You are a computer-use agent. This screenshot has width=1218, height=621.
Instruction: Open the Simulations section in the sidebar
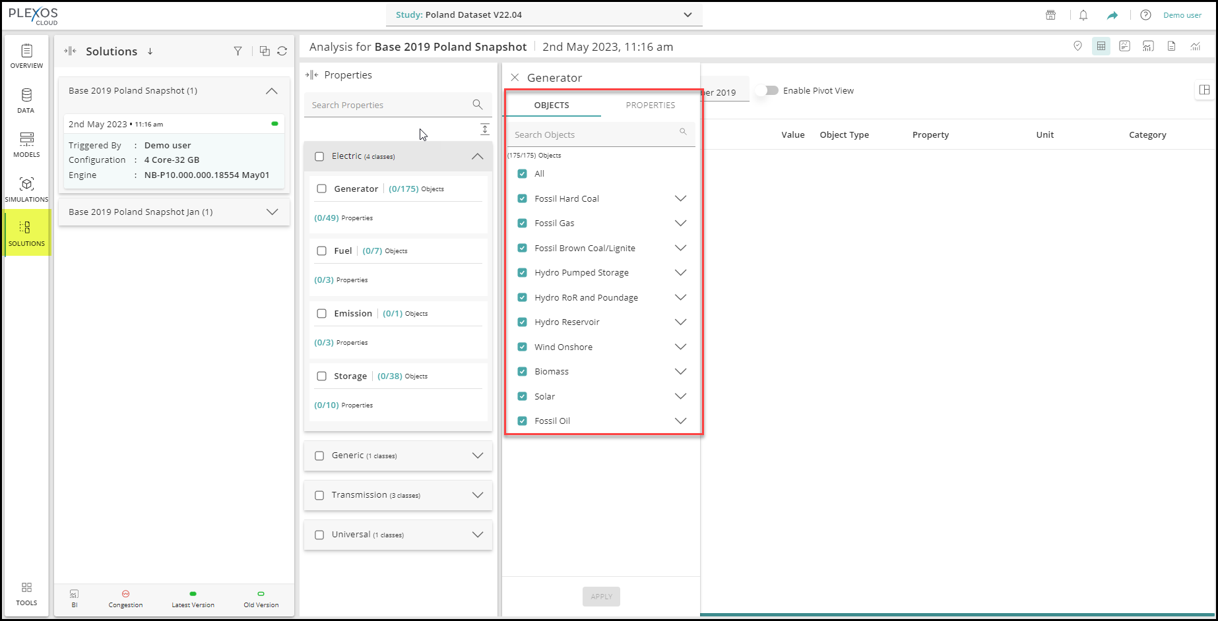[26, 189]
